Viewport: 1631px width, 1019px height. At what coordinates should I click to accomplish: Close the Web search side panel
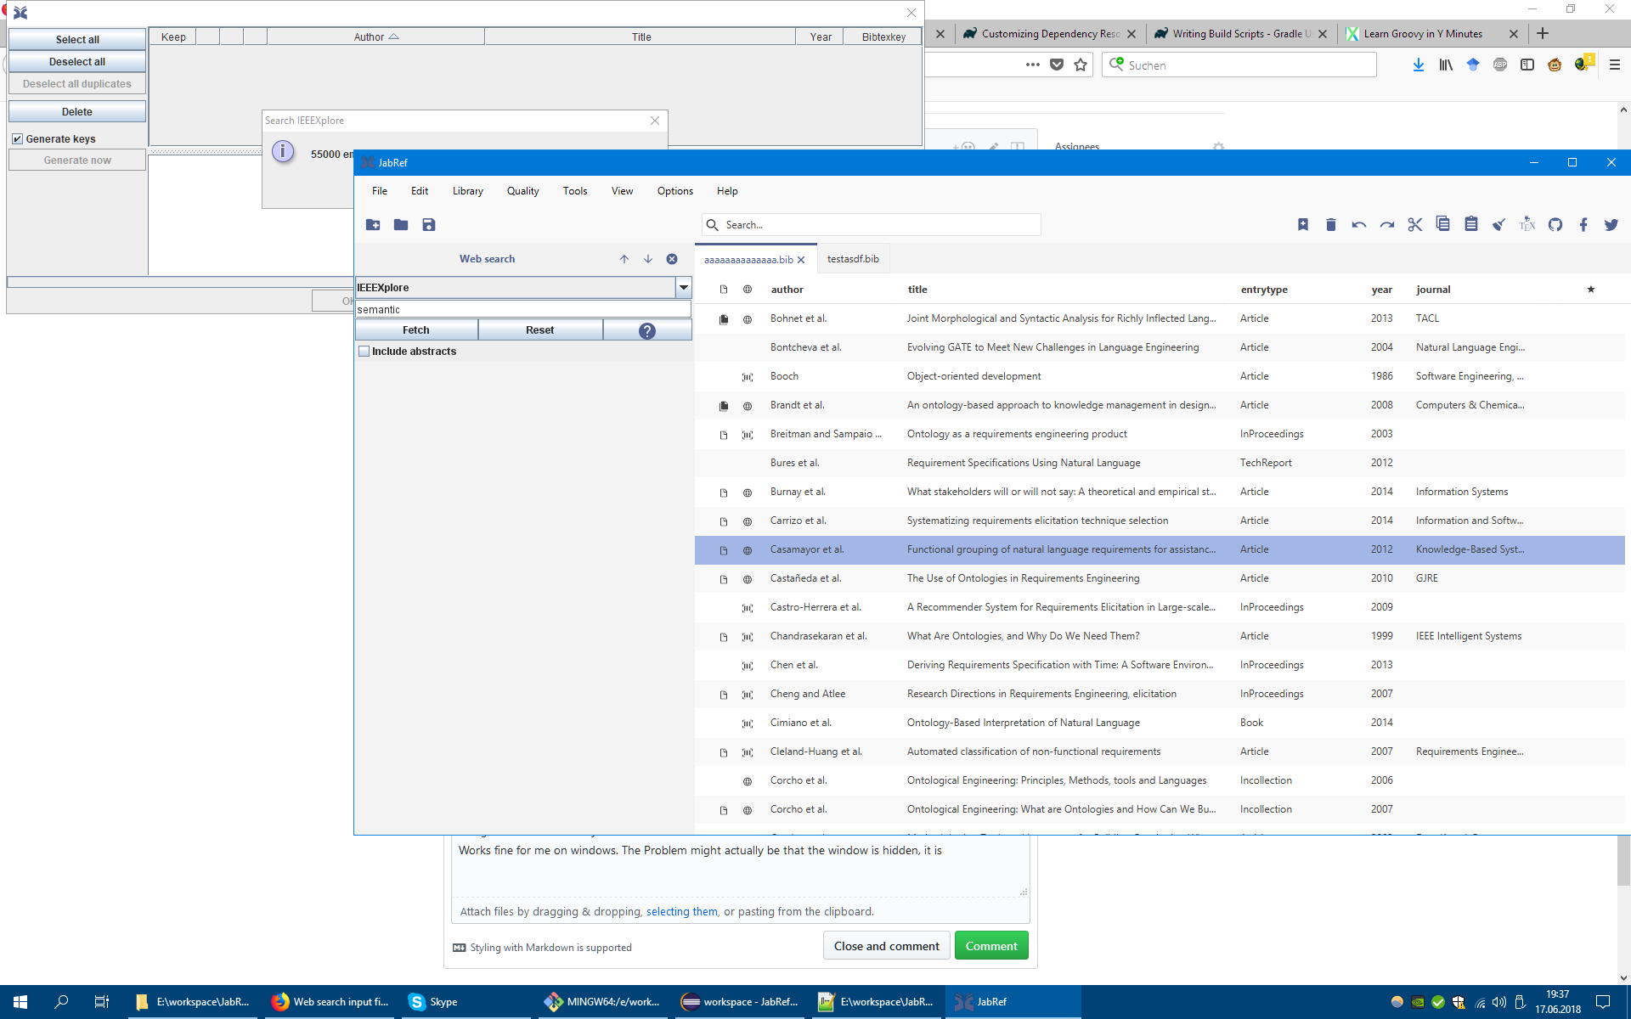point(672,259)
